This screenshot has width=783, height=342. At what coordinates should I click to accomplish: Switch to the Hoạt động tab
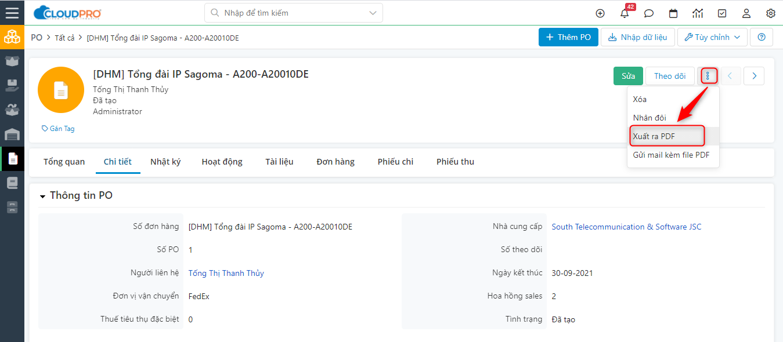222,162
